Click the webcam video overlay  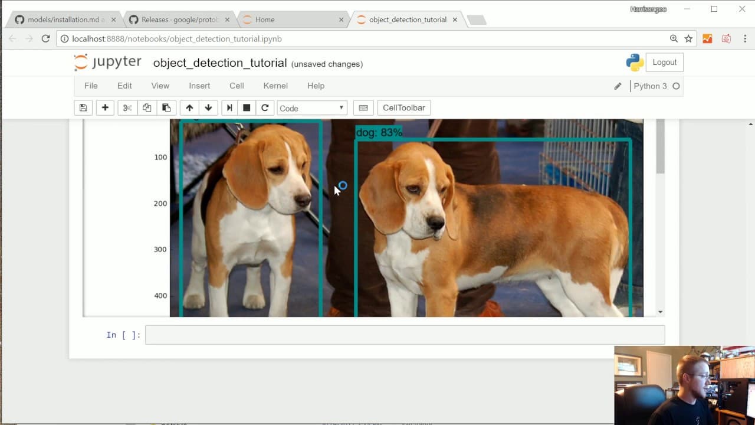684,385
